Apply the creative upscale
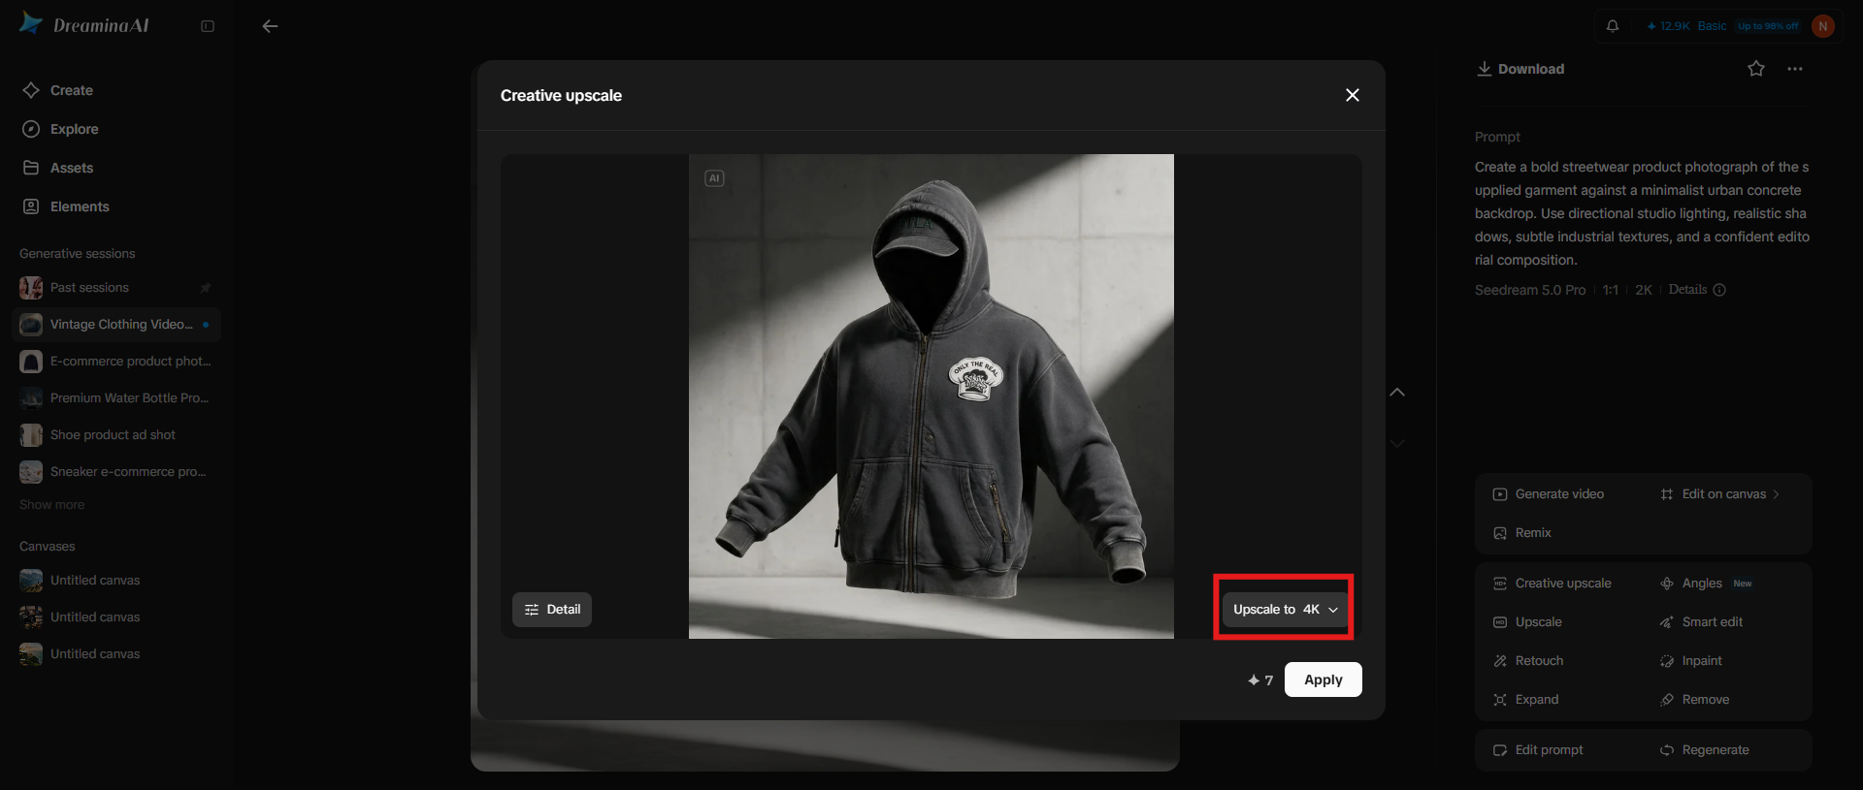The width and height of the screenshot is (1863, 790). click(x=1324, y=679)
